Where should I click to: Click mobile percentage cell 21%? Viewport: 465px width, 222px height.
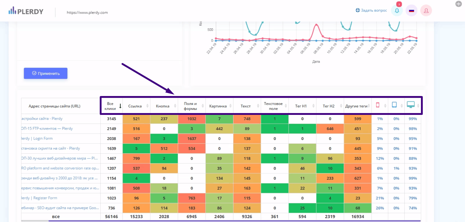tap(380, 198)
